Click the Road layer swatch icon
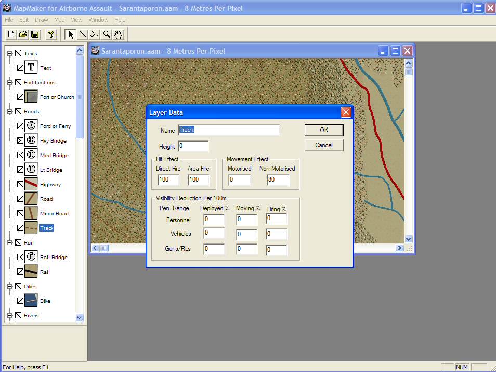The image size is (496, 372). (x=31, y=199)
